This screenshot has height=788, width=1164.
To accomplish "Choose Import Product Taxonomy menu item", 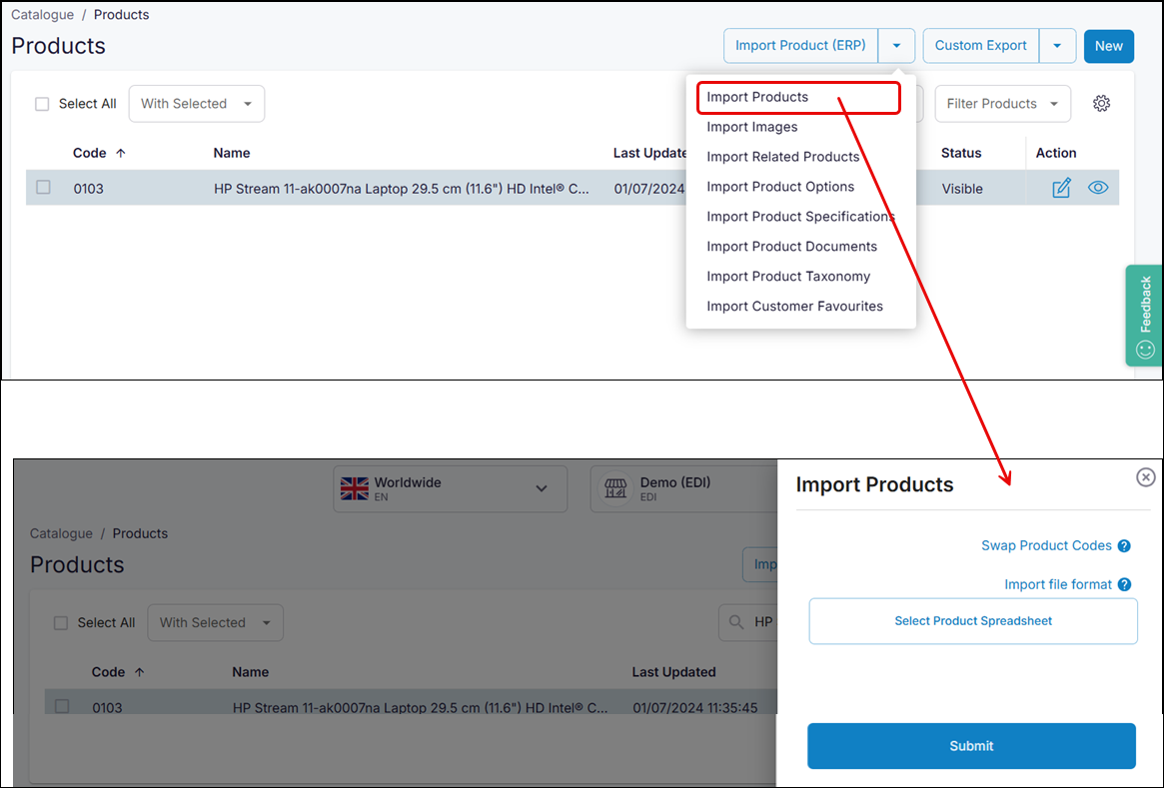I will tap(787, 277).
